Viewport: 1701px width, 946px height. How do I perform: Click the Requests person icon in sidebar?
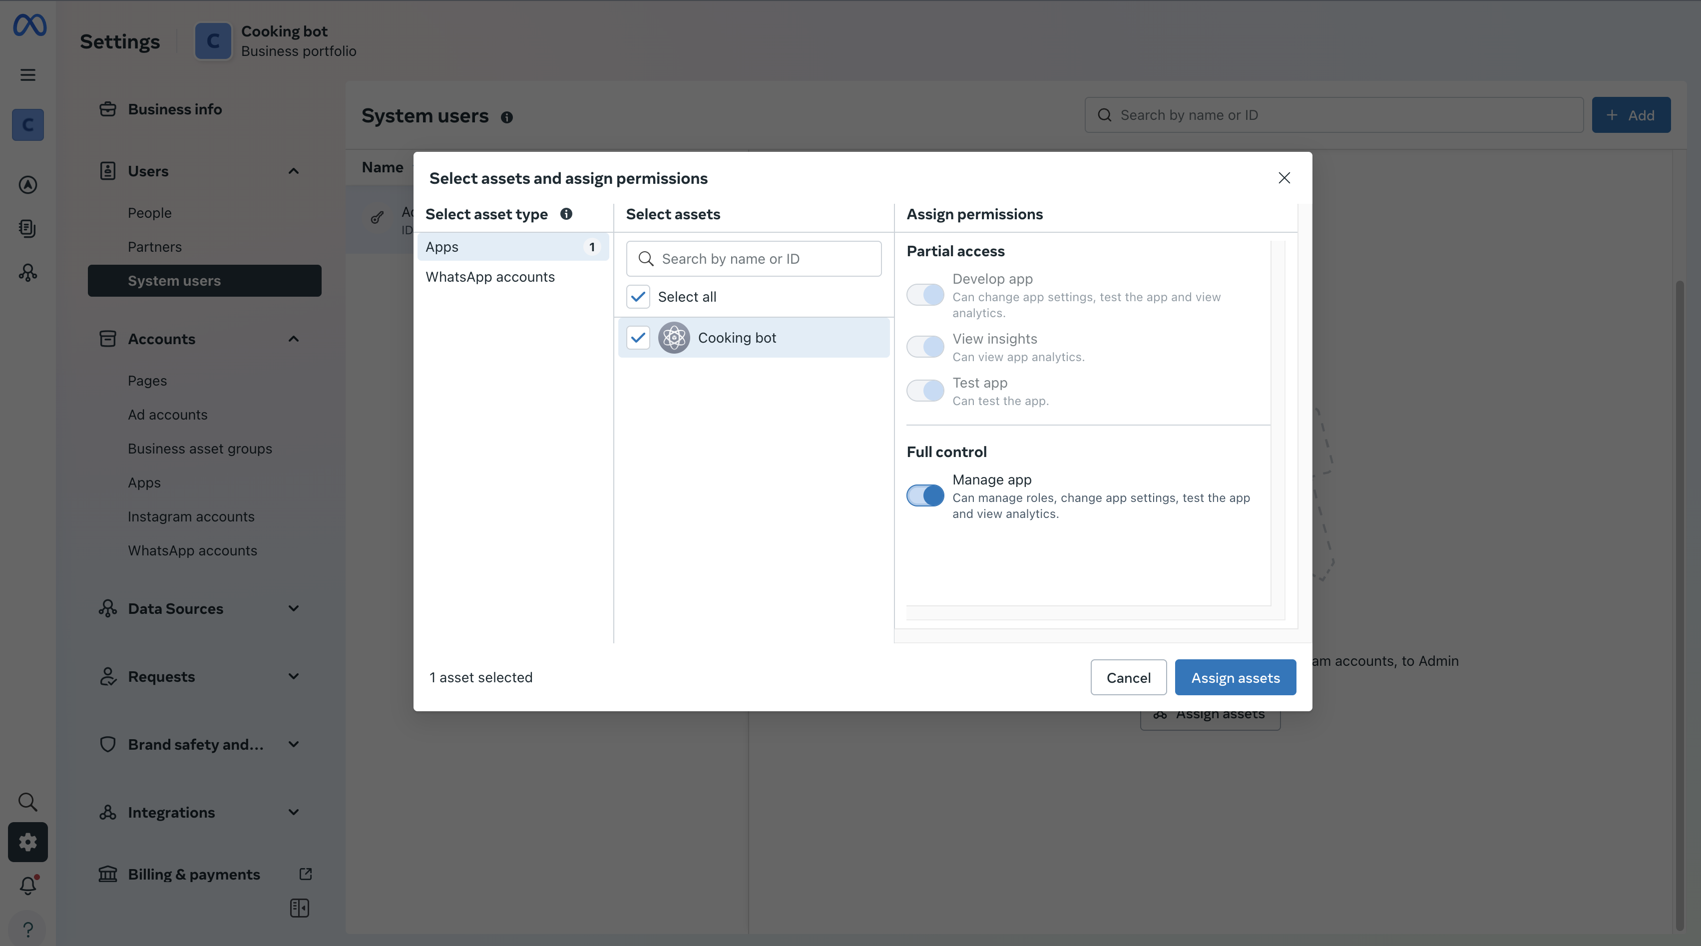click(108, 676)
